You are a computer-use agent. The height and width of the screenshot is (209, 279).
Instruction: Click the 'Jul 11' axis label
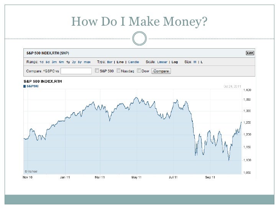pyautogui.click(x=173, y=177)
